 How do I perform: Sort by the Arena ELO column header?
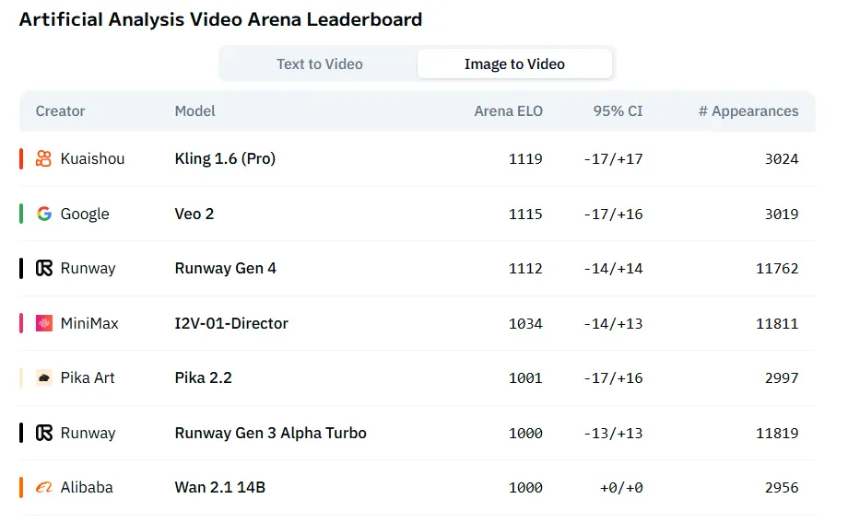(x=508, y=110)
